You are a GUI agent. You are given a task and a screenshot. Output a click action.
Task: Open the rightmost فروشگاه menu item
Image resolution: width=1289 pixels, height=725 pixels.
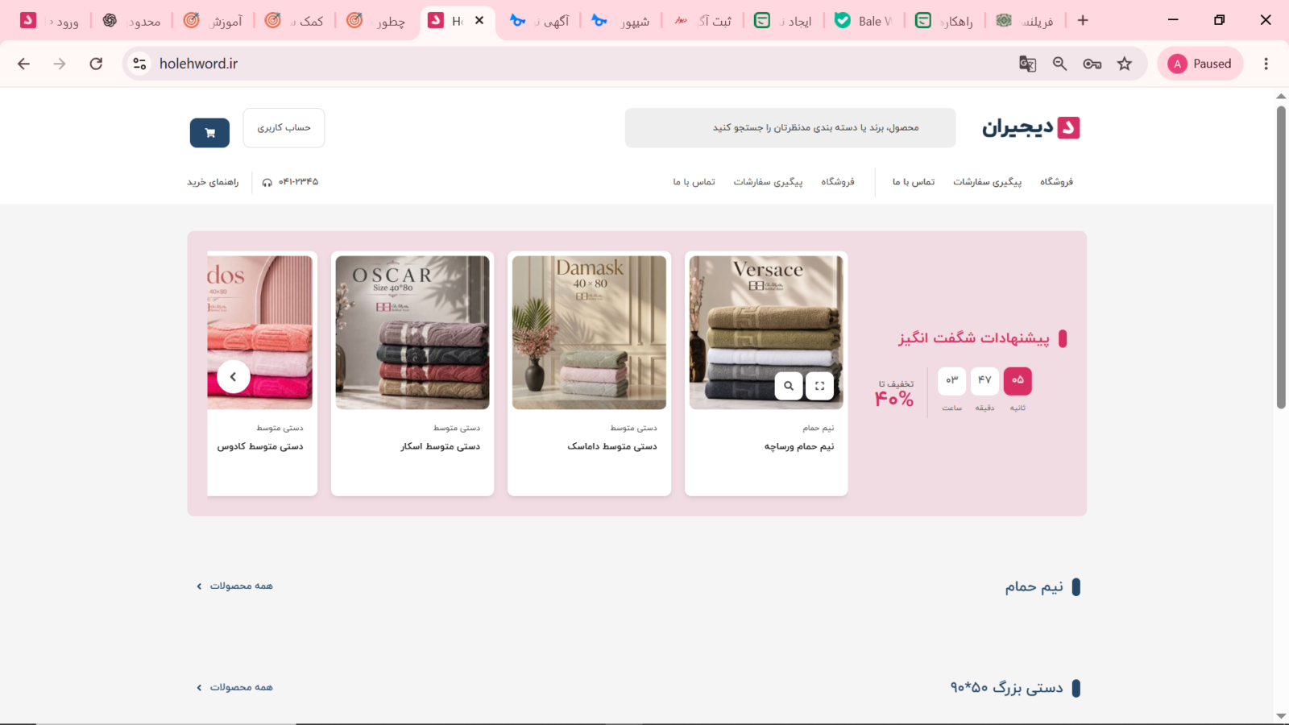[1056, 182]
